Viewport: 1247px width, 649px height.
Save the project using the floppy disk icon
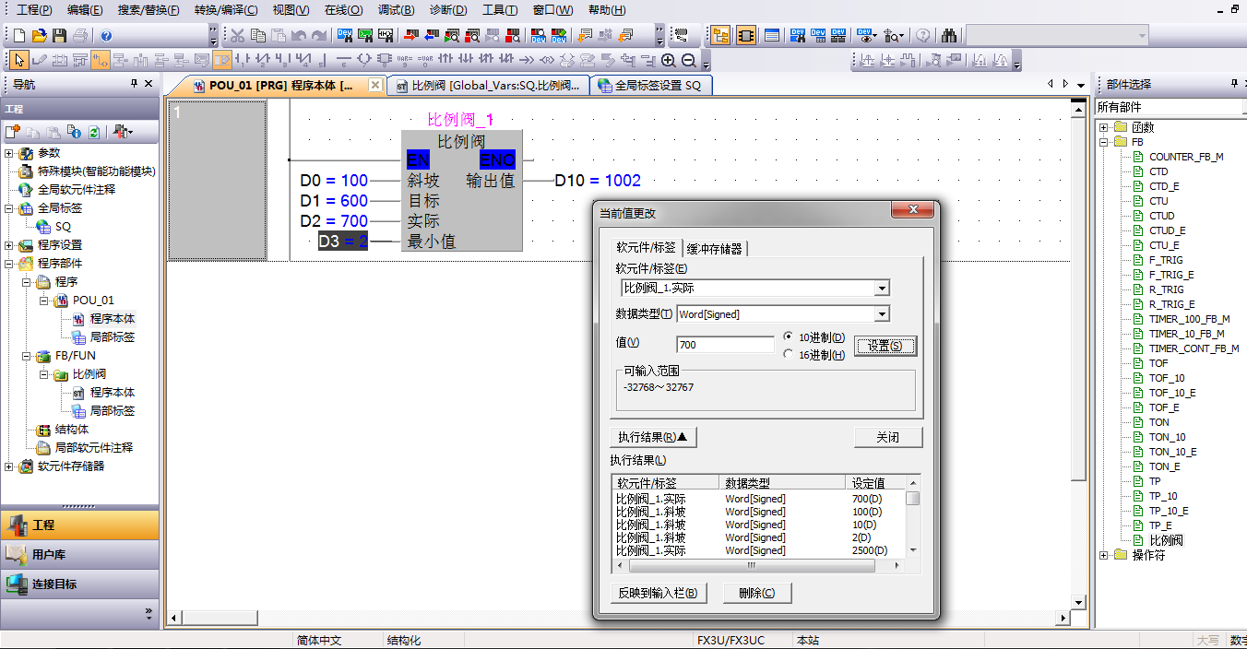[x=59, y=36]
